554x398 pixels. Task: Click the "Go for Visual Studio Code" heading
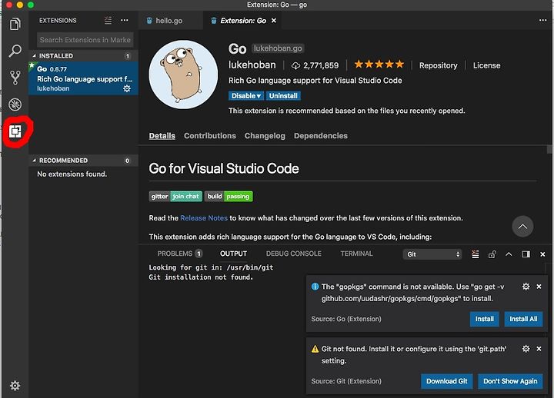tap(224, 169)
